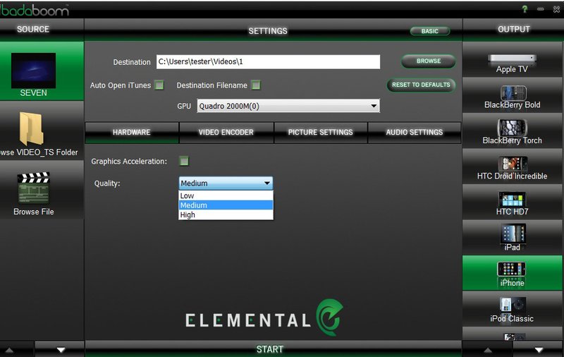Open the PICTURE SETTINGS tab
This screenshot has width=564, height=357.
tap(321, 133)
